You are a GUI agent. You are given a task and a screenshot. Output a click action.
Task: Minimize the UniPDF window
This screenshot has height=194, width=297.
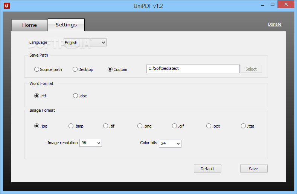click(262, 5)
